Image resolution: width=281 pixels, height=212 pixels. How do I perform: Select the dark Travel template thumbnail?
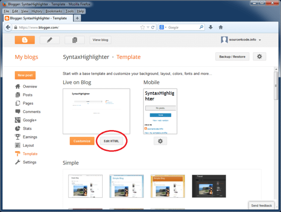(209, 186)
